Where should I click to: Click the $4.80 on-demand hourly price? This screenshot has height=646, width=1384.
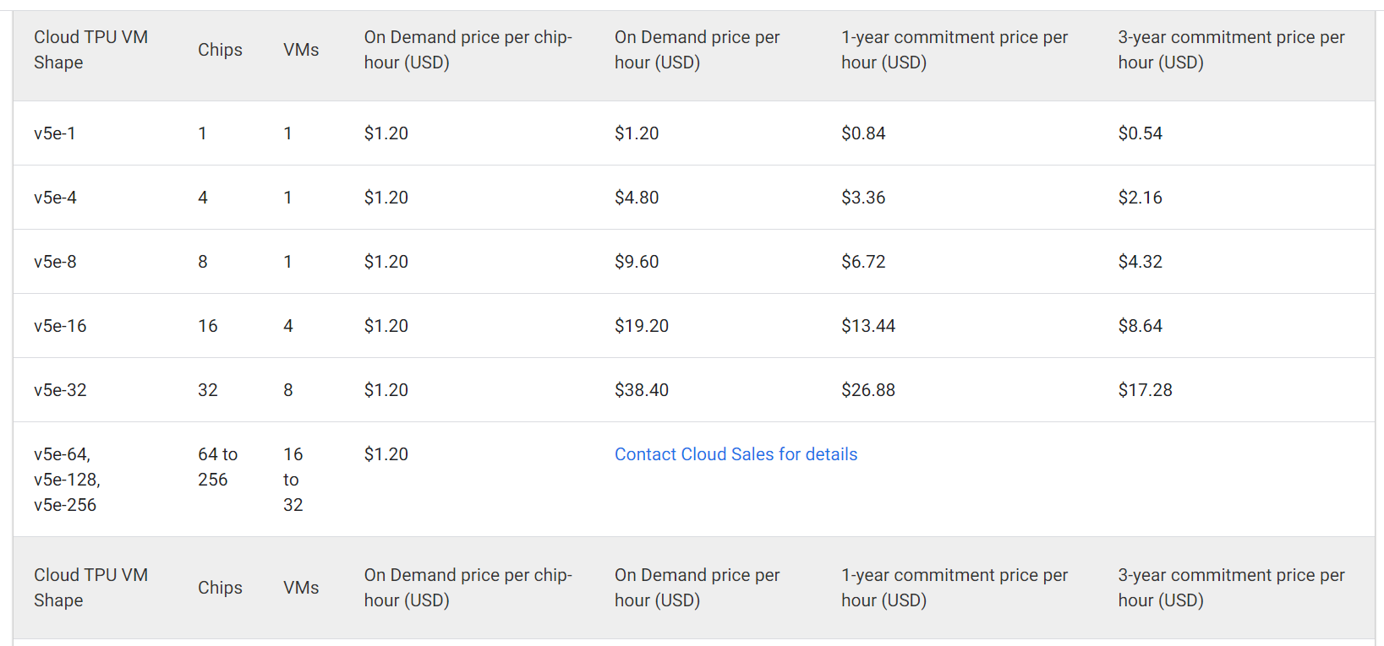pyautogui.click(x=637, y=198)
